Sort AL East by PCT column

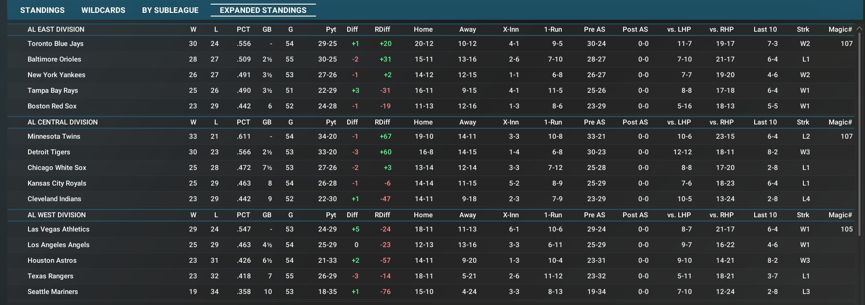(243, 29)
